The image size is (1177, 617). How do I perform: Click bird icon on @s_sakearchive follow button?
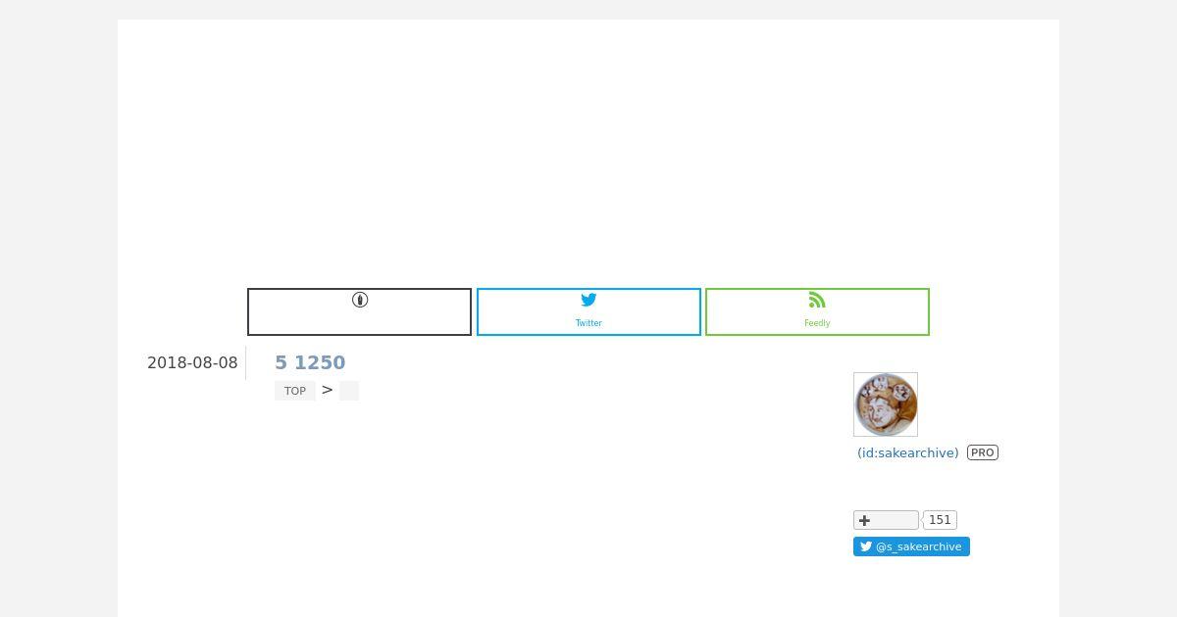coord(866,546)
